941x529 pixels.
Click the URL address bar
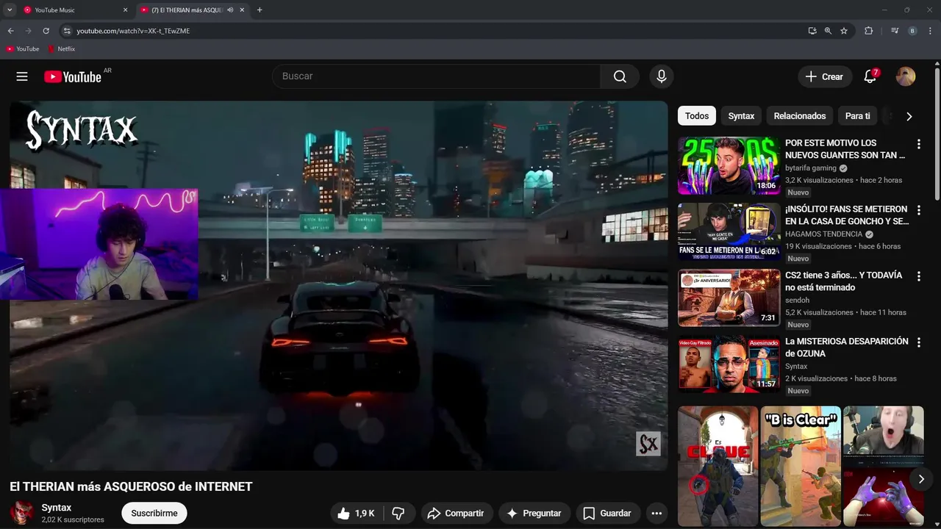point(434,31)
